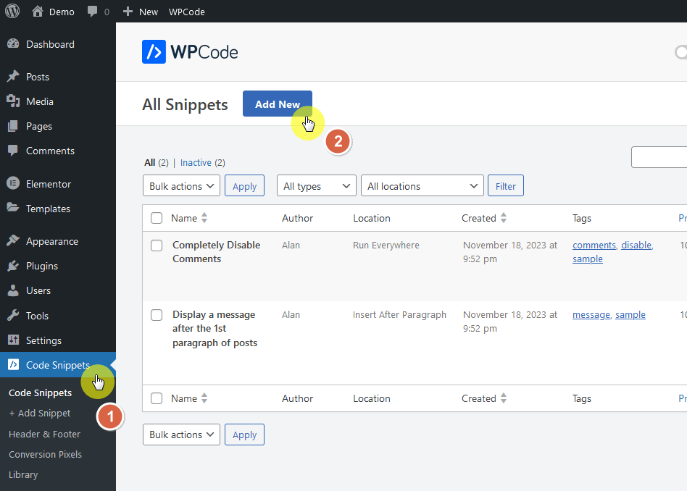This screenshot has width=687, height=491.
Task: Open bottom Bulk actions dropdown
Action: click(x=181, y=435)
